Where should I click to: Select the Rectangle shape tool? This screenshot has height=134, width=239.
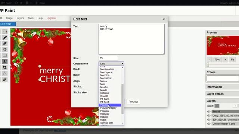[5, 55]
